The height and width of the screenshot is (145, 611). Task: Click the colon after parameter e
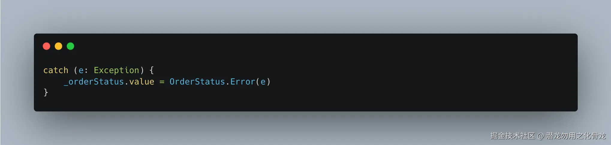pyautogui.click(x=86, y=71)
